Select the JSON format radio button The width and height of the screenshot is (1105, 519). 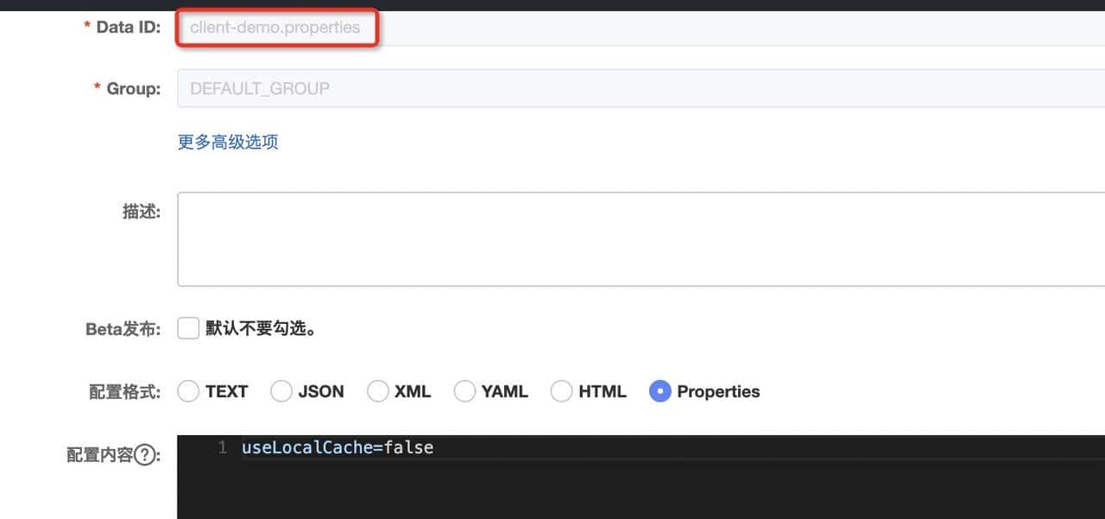(281, 391)
